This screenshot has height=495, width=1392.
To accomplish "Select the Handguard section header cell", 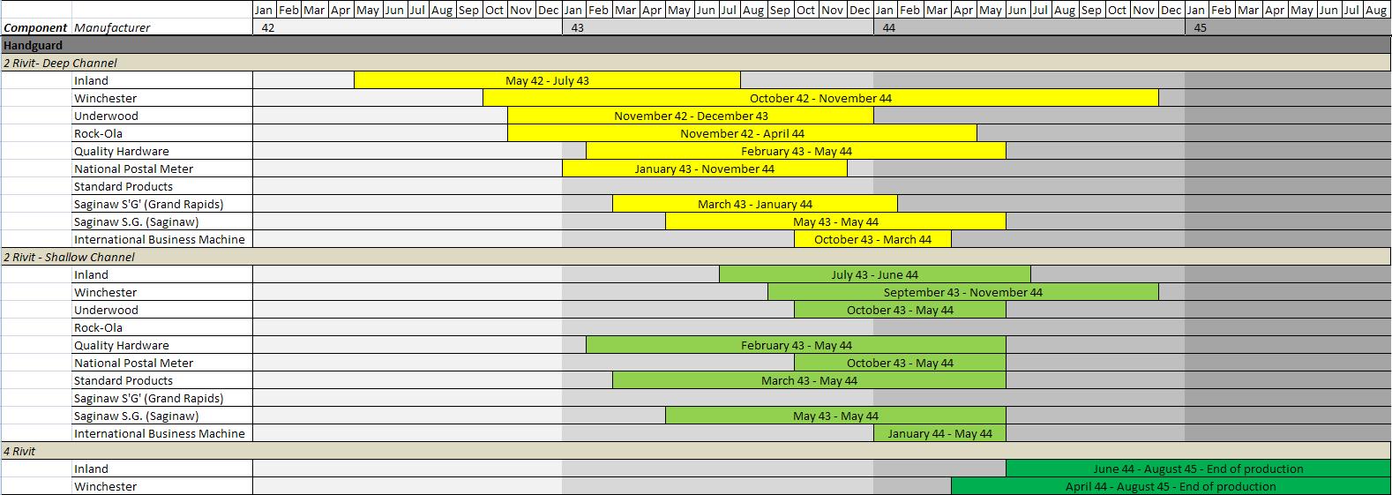I will [695, 45].
